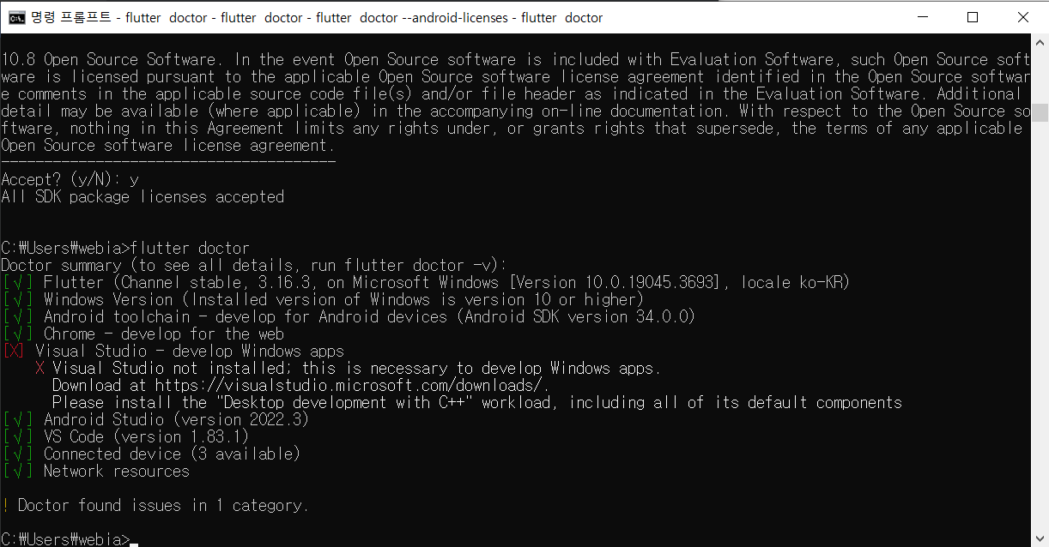The width and height of the screenshot is (1049, 547).
Task: Click the green checkmark beside Network resources
Action: [18, 471]
